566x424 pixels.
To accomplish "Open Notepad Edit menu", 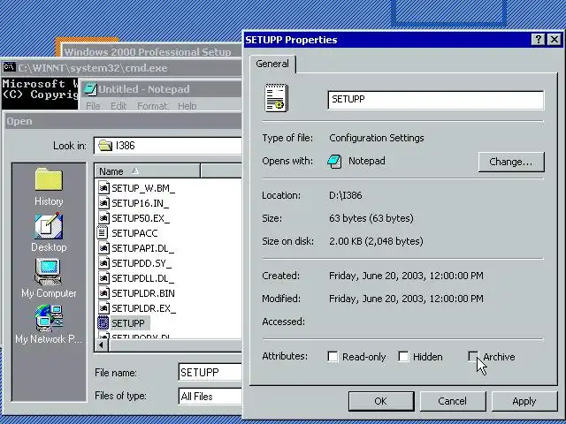I will click(x=119, y=106).
